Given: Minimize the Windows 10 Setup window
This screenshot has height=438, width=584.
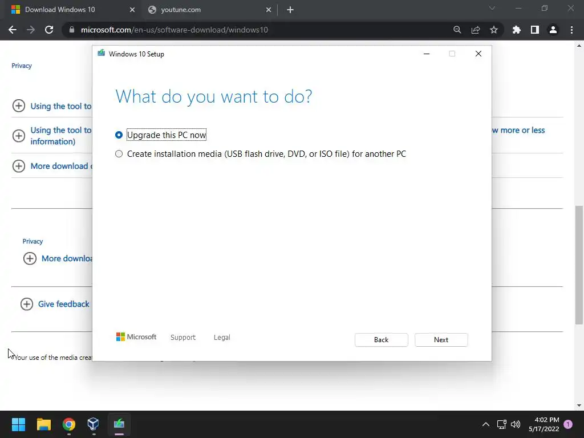Looking at the screenshot, I should point(427,54).
